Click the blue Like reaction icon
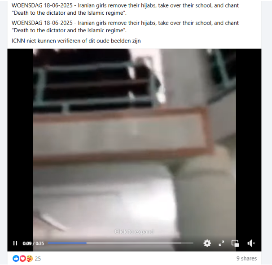272x265 pixels. [16, 259]
